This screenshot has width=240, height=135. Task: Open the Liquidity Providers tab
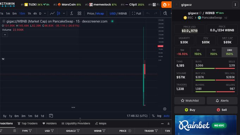76,123
